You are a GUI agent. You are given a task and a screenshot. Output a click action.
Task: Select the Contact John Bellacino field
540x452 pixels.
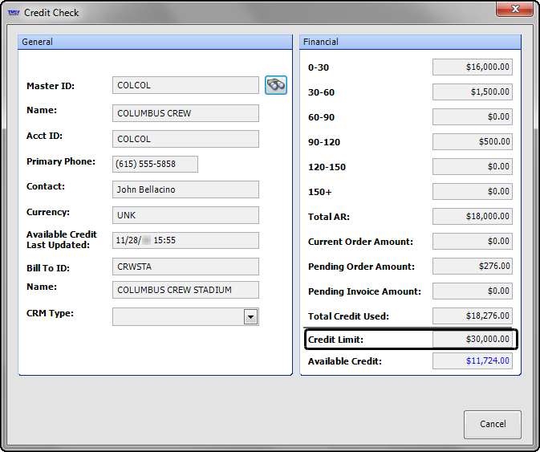(x=185, y=189)
